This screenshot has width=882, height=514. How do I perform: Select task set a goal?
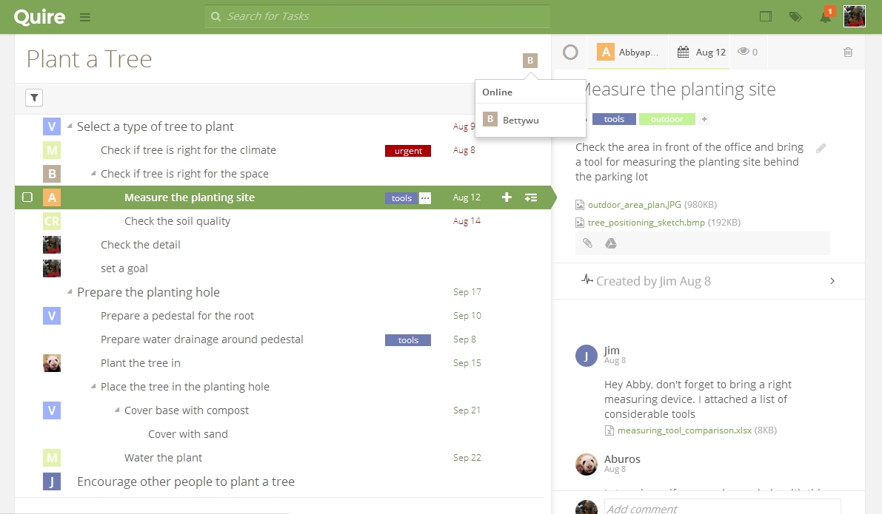124,268
